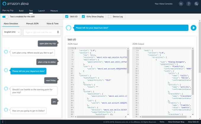Image resolution: width=201 pixels, height=124 pixels.
Task: Click the three-dot menu icon in the footer
Action: tap(3, 122)
